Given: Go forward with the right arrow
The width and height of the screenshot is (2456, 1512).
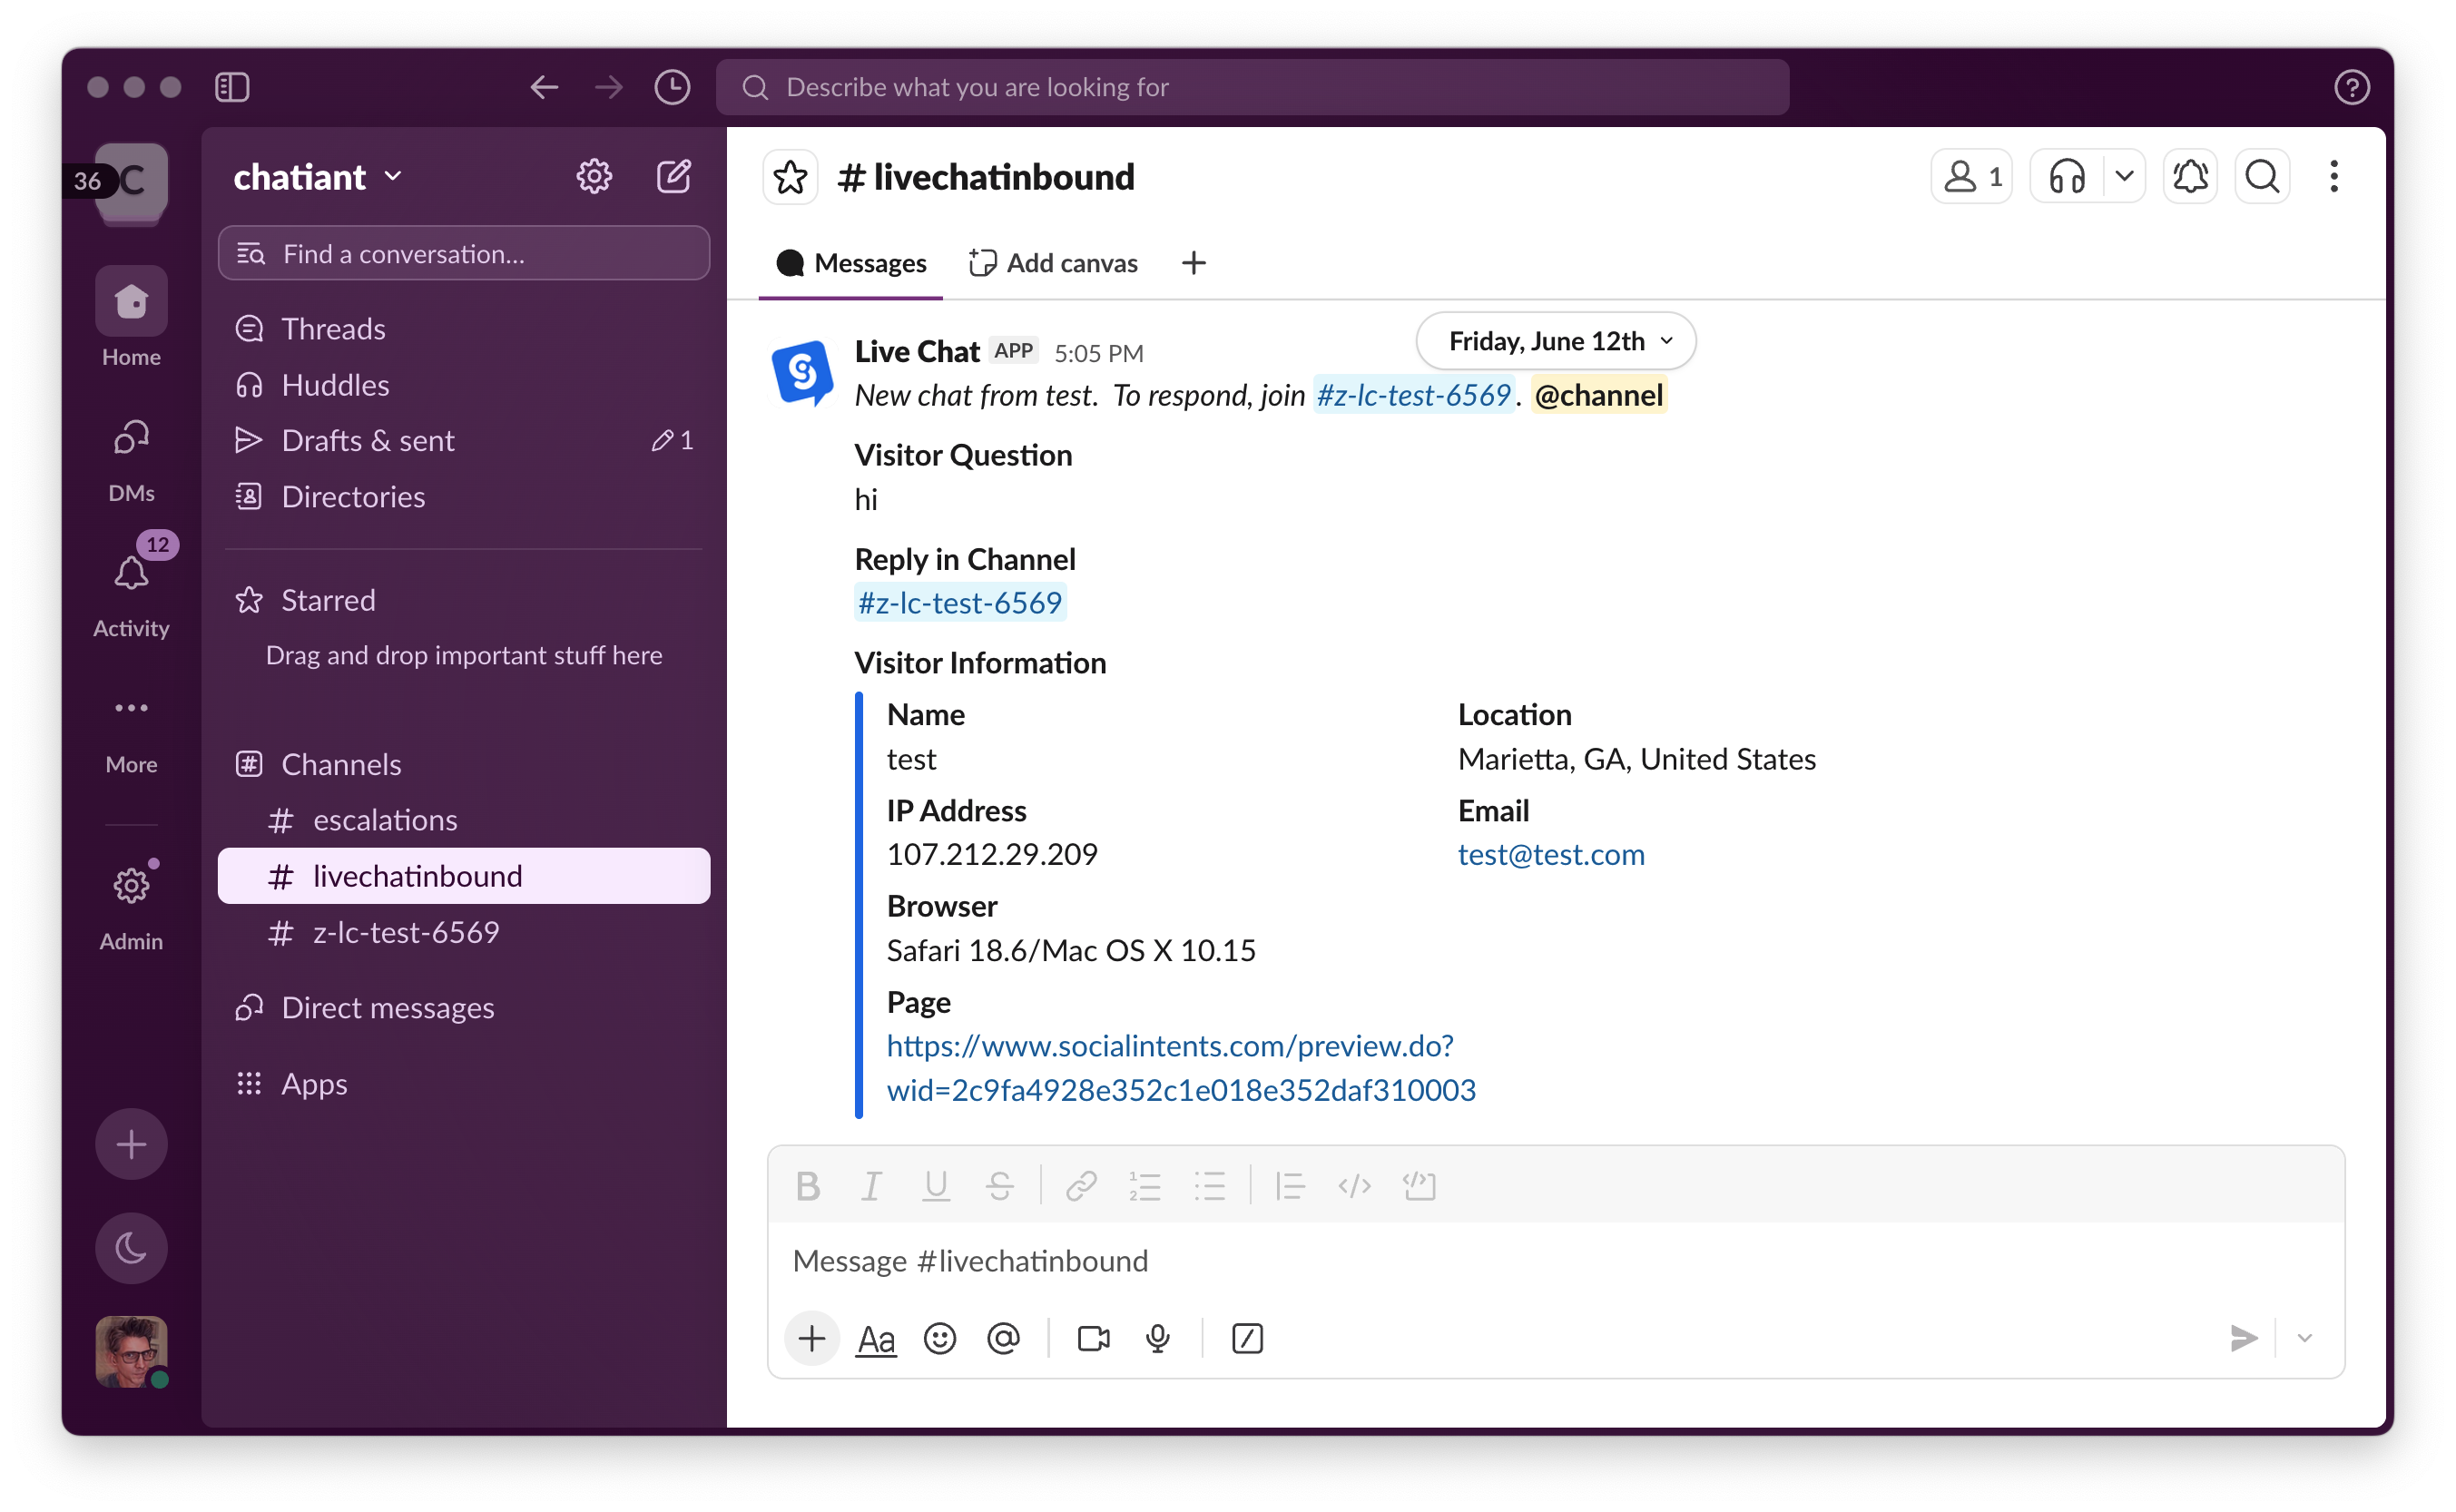Looking at the screenshot, I should pos(608,87).
